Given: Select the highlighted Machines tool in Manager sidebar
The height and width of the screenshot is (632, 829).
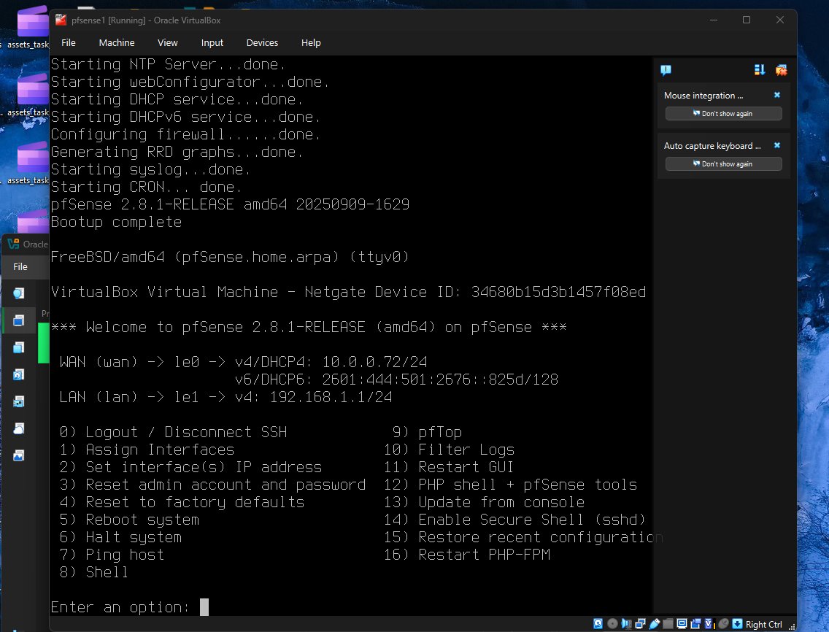Looking at the screenshot, I should pyautogui.click(x=18, y=320).
